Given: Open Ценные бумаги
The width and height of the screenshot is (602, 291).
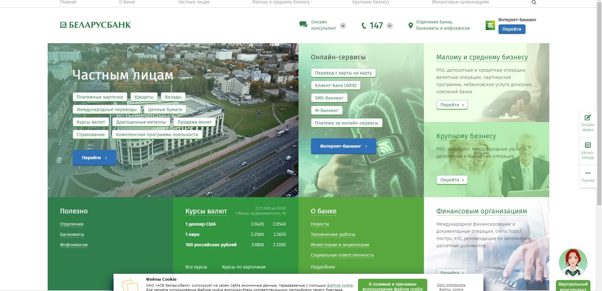Looking at the screenshot, I should click(165, 110).
